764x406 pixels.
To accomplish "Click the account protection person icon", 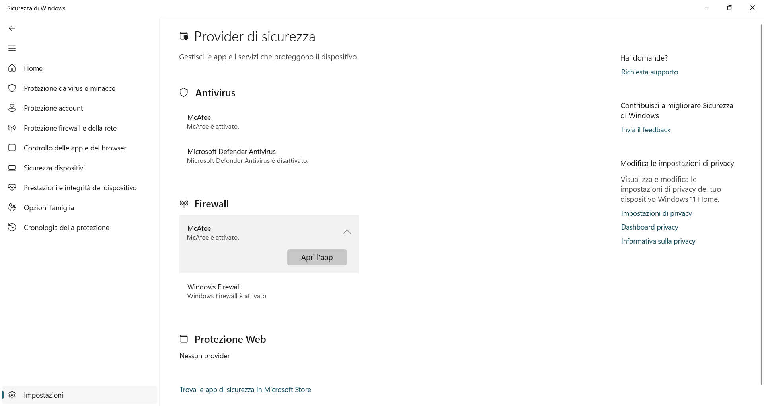I will pos(12,108).
